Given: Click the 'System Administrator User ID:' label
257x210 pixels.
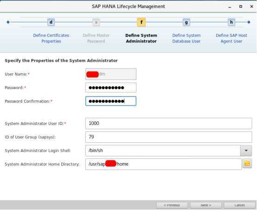Looking at the screenshot, I should click(x=35, y=124).
